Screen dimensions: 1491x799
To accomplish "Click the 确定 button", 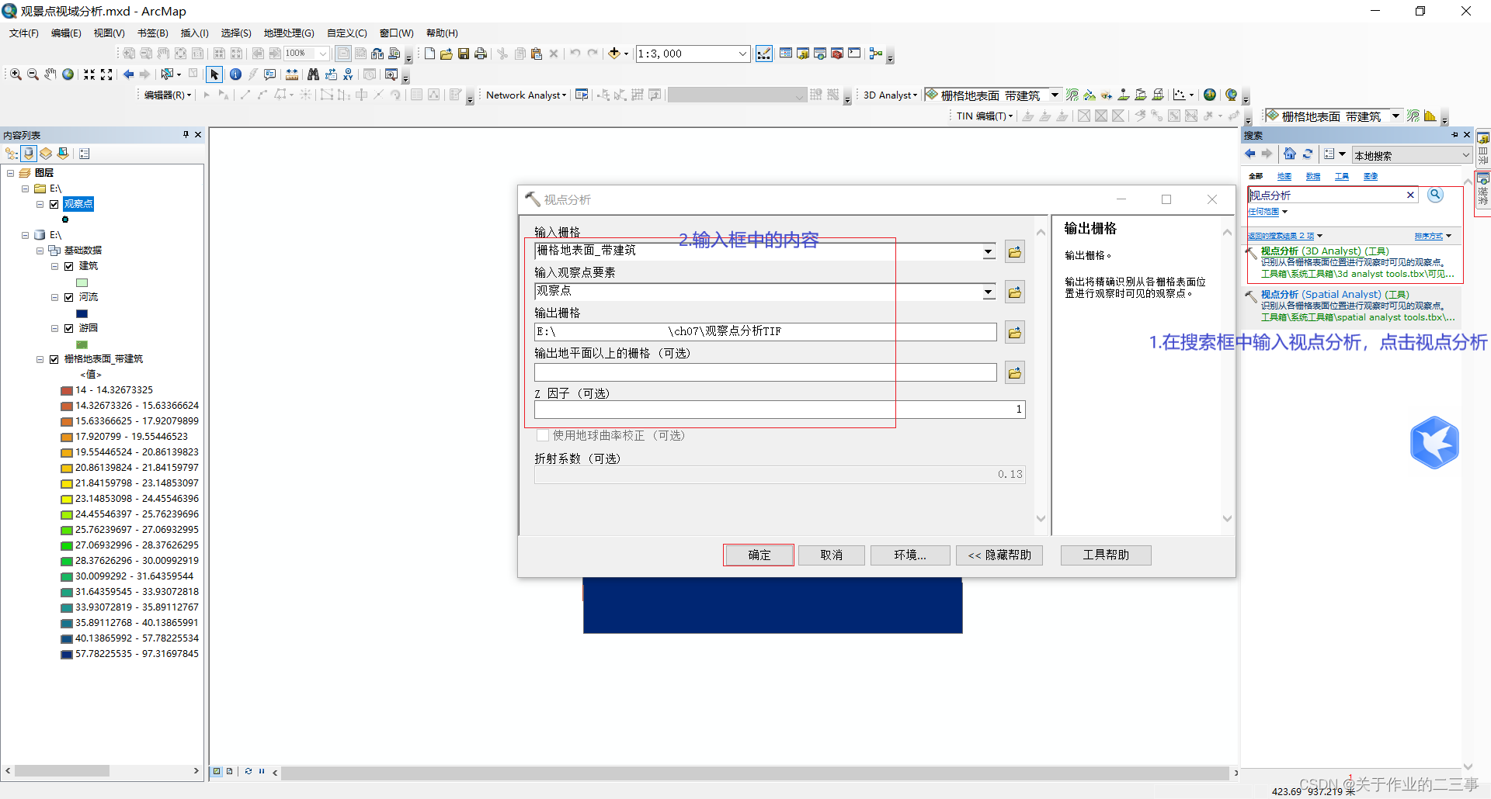I will coord(759,555).
